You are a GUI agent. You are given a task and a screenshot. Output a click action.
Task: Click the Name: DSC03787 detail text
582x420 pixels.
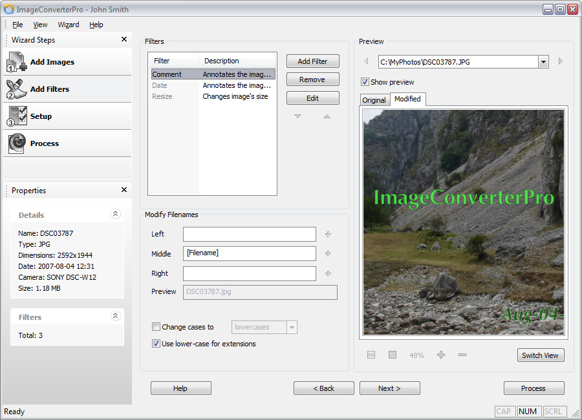[x=46, y=233]
